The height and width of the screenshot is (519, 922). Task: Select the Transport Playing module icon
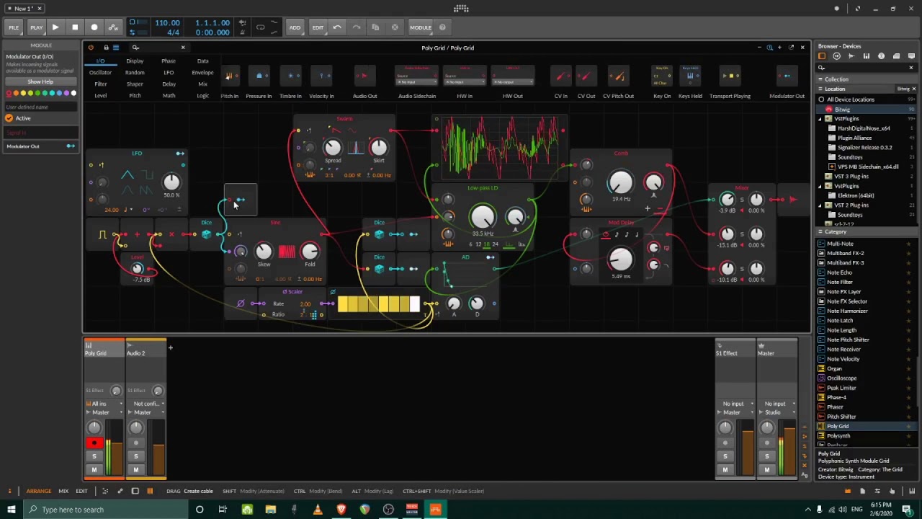click(x=730, y=76)
